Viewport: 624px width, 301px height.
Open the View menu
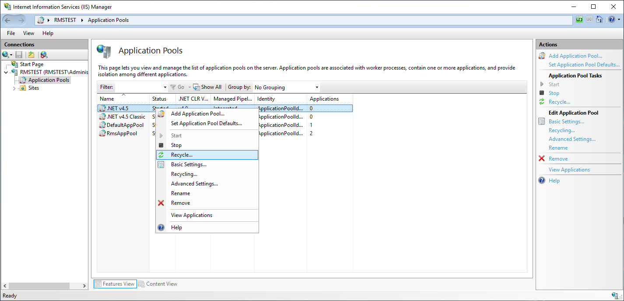28,33
